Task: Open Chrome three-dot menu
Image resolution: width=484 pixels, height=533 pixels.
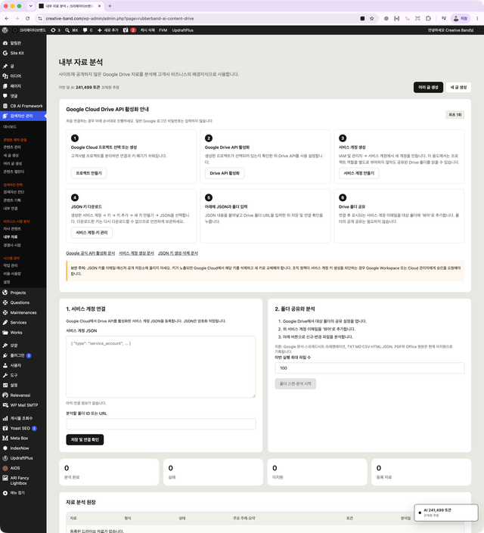Action: pos(477,18)
